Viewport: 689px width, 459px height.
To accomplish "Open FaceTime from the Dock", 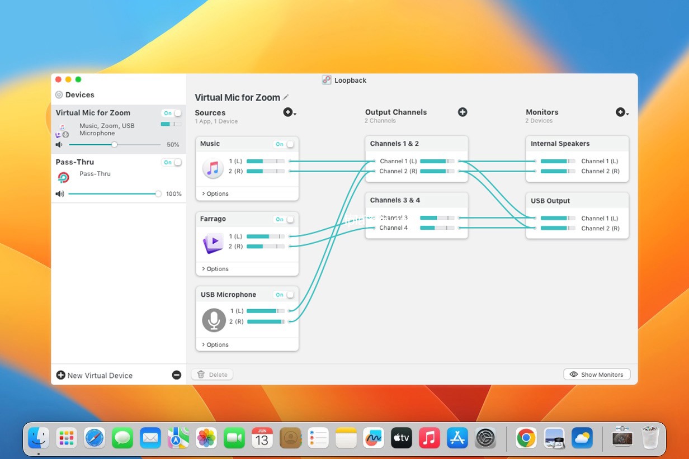I will click(234, 438).
